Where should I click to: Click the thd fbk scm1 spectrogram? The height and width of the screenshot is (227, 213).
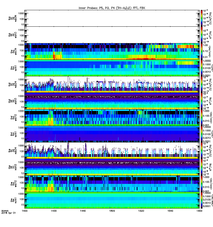[x=112, y=134]
